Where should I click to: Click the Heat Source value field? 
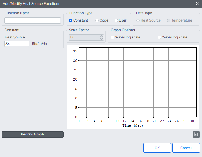coord(17,44)
